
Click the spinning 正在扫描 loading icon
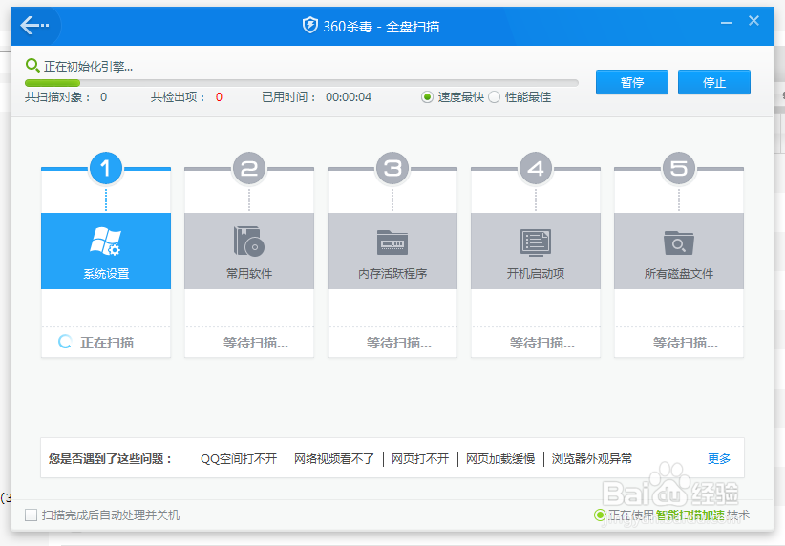coord(65,342)
